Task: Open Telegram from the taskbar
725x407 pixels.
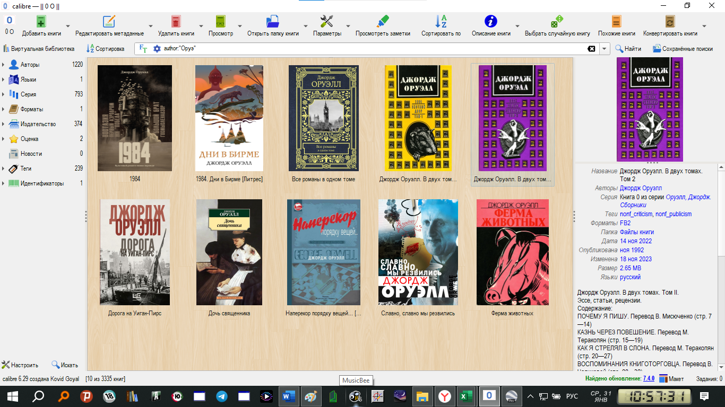Action: pos(221,396)
